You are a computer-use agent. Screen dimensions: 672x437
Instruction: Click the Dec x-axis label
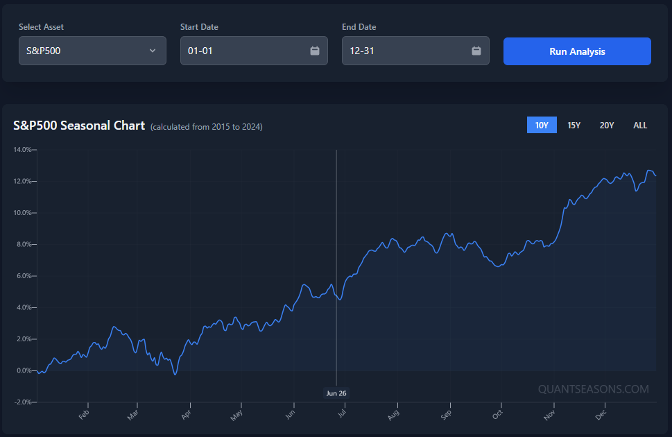click(x=601, y=414)
